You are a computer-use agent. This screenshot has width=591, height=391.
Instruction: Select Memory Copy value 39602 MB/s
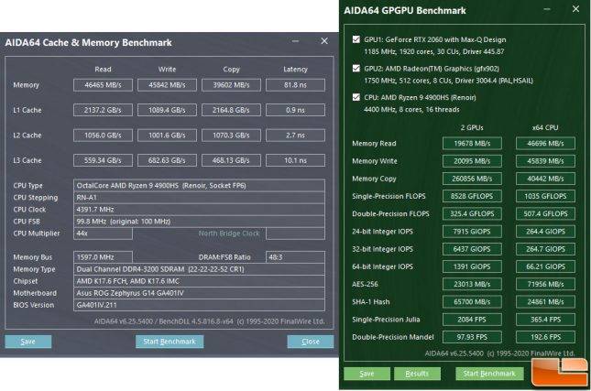[x=231, y=85]
